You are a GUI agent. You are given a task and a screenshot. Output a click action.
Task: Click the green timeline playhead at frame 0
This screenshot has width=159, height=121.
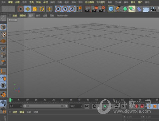tap(10, 100)
